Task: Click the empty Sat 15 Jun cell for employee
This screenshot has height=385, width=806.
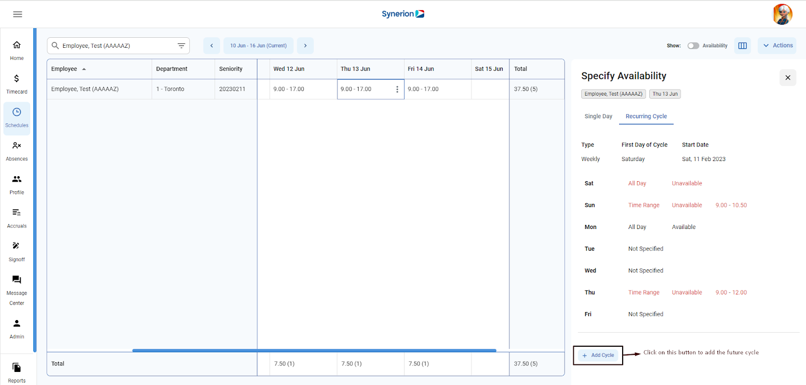Action: [490, 89]
